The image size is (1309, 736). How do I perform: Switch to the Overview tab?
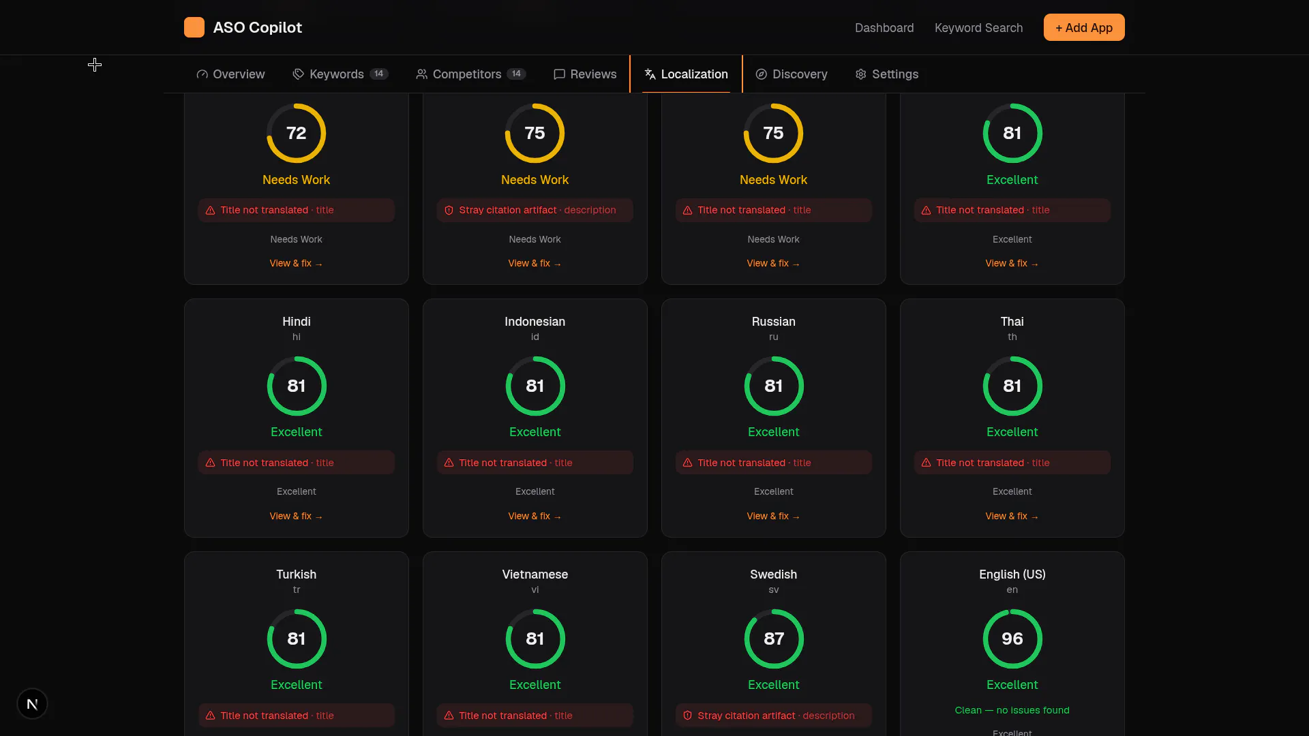coord(230,74)
